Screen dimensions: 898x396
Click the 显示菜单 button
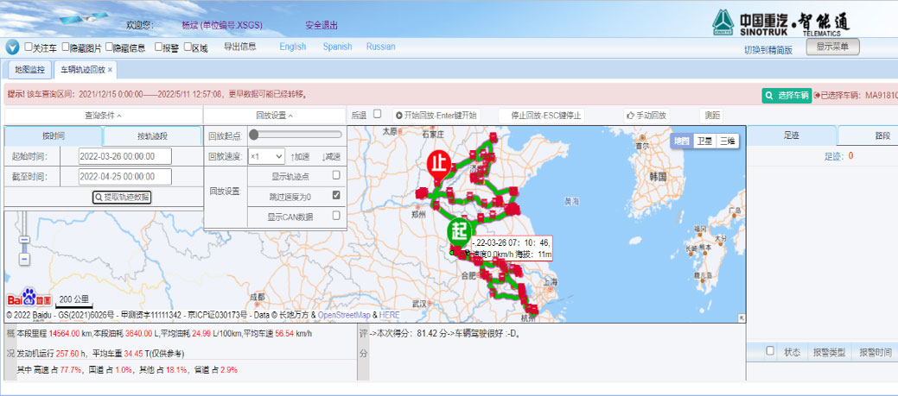coord(832,47)
